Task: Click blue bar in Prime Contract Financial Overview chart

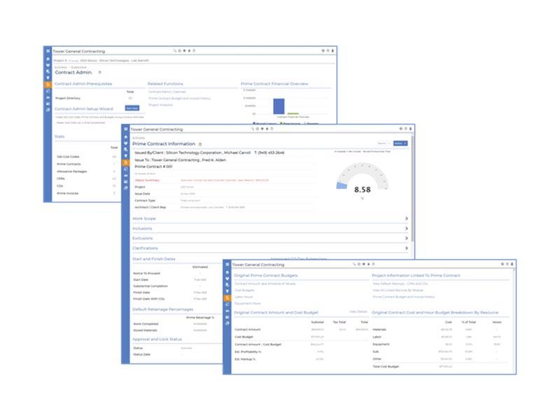Action: point(279,106)
